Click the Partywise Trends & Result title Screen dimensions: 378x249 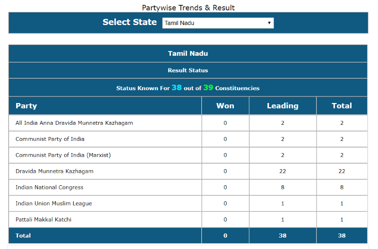click(x=188, y=8)
